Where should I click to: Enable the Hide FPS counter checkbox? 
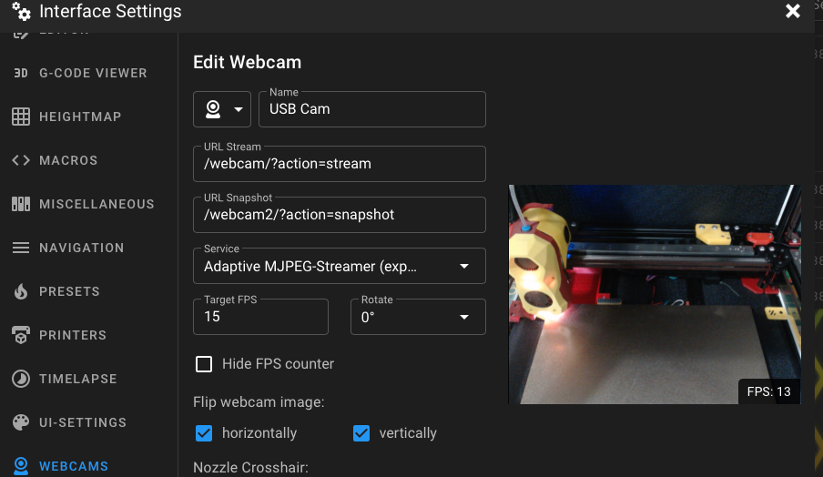coord(204,363)
